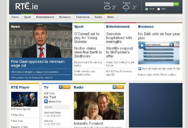Screen dimensions: 188x128
Task: Open Irish DJ Tony D has died story
Action: (119, 73)
